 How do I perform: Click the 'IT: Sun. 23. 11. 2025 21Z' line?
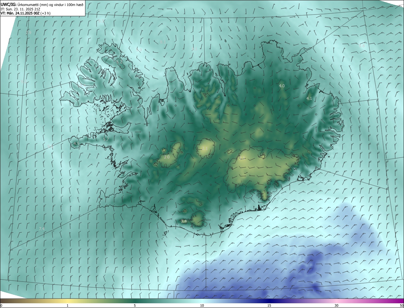click(21, 9)
